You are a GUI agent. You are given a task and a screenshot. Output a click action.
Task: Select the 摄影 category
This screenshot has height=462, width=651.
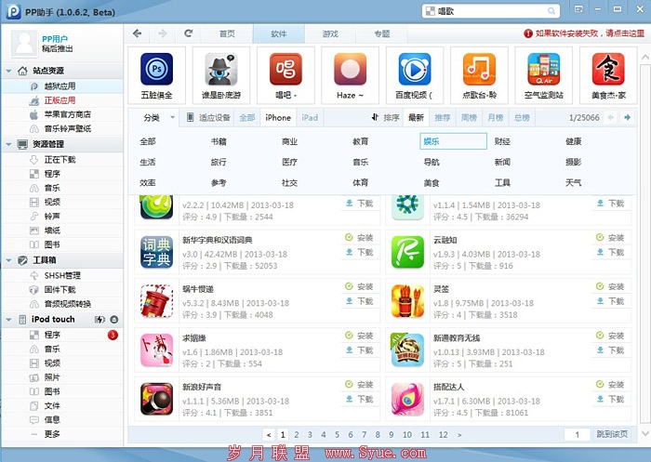(574, 162)
